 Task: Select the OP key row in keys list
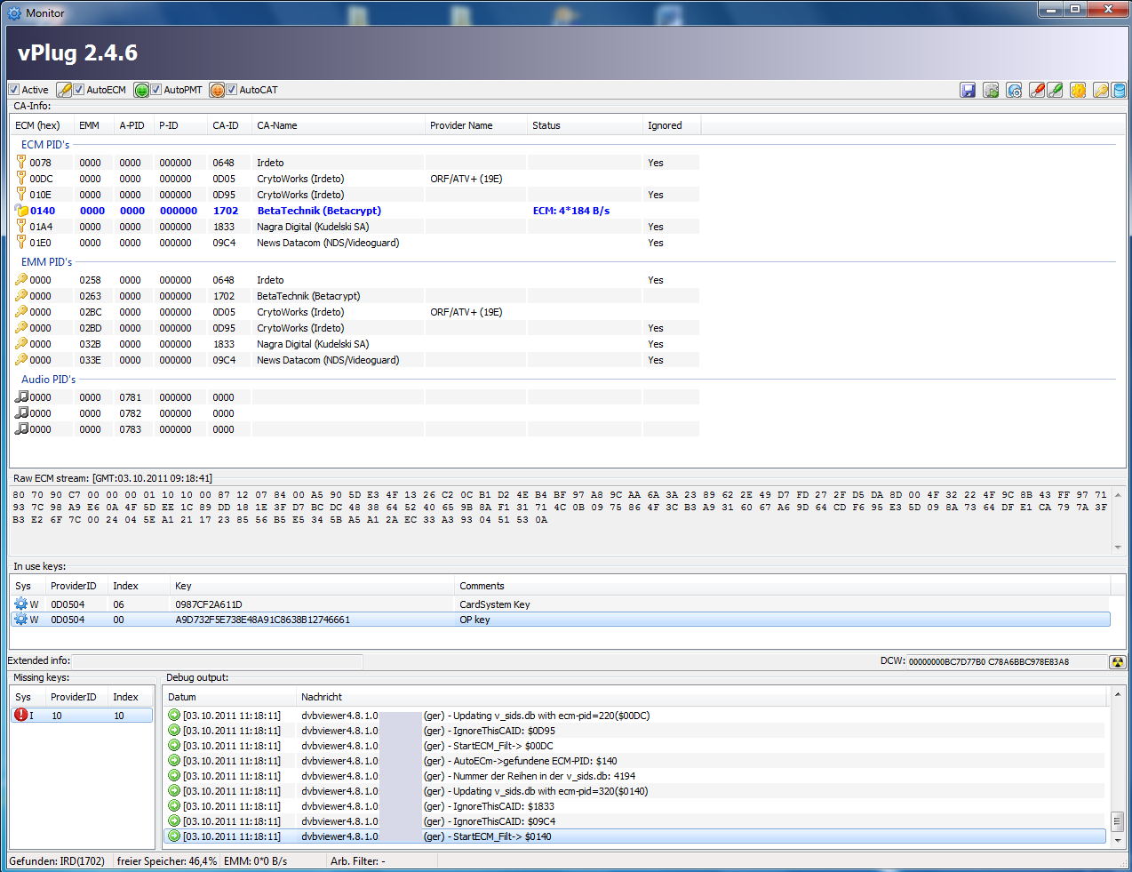point(474,620)
